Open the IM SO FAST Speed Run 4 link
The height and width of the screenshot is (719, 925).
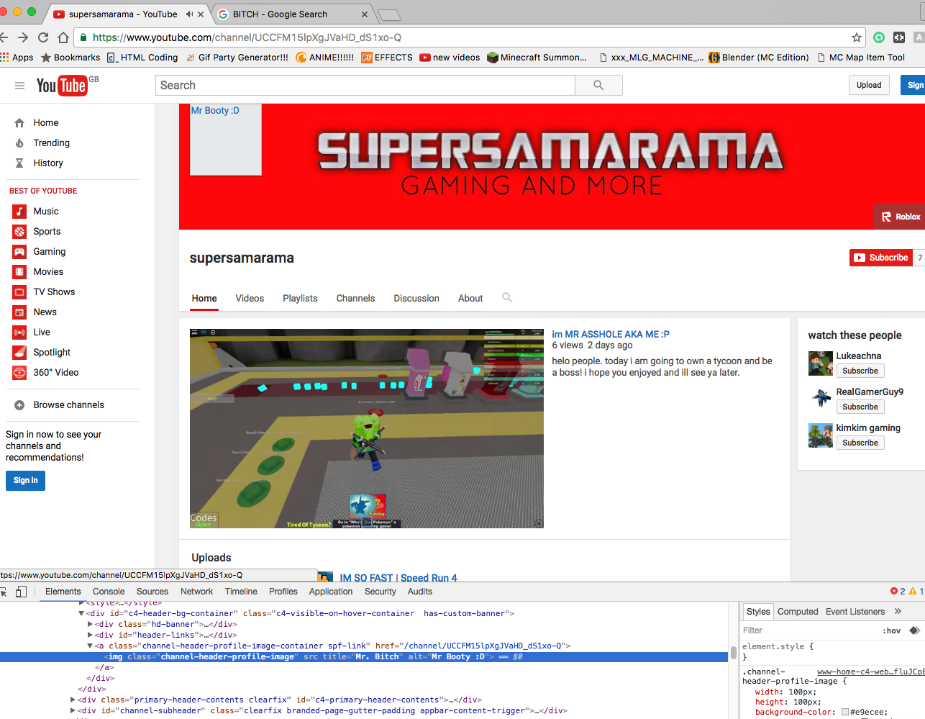click(x=398, y=578)
